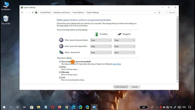The width and height of the screenshot is (195, 110).
Task: Open Control Panel breadcrumb
Action: (45, 13)
